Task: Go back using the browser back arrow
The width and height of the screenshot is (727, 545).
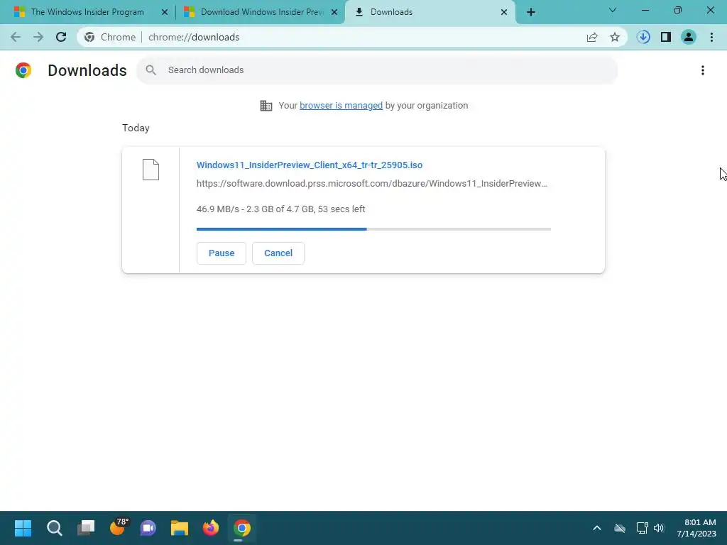Action: pyautogui.click(x=16, y=37)
